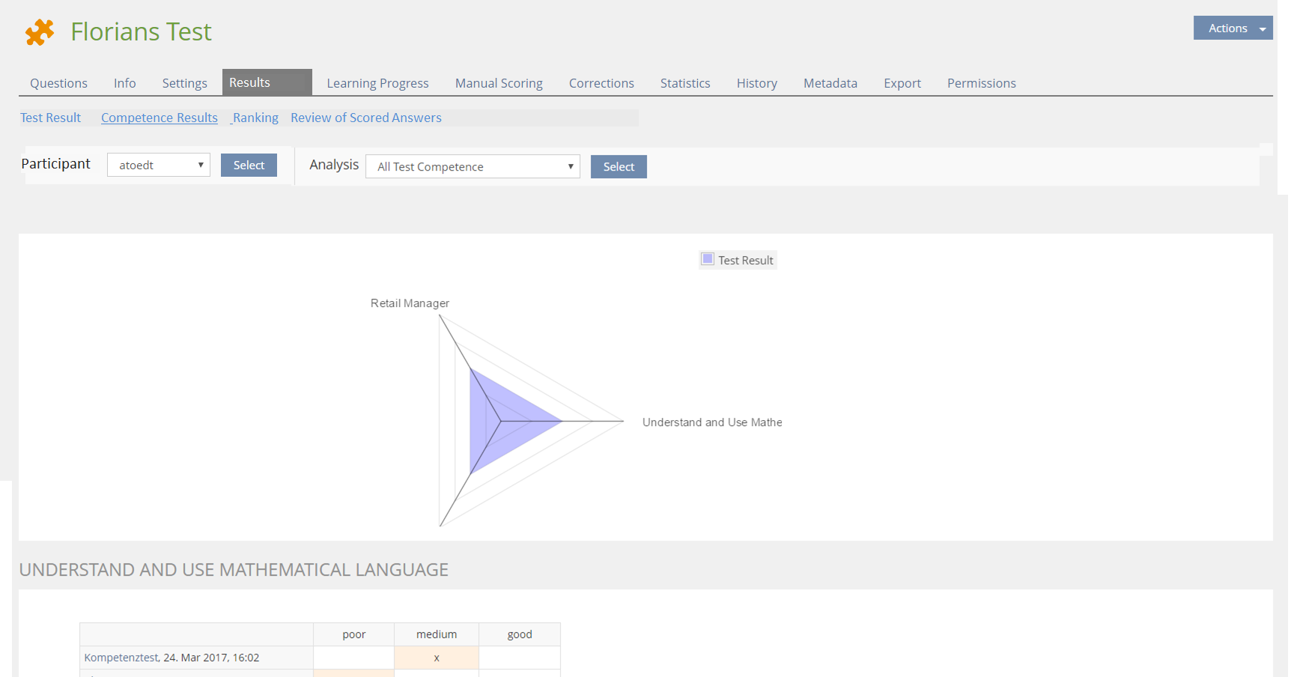Open the Test Result sub-tab link

(50, 118)
